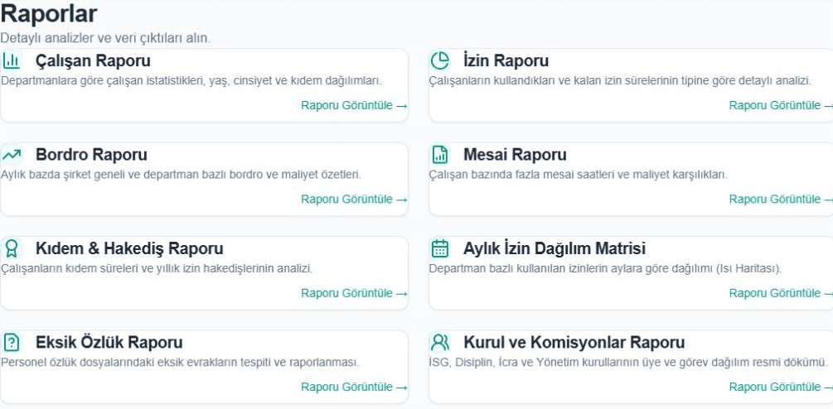Click the trending arrow icon for Bordro Raporu

[x=11, y=155]
